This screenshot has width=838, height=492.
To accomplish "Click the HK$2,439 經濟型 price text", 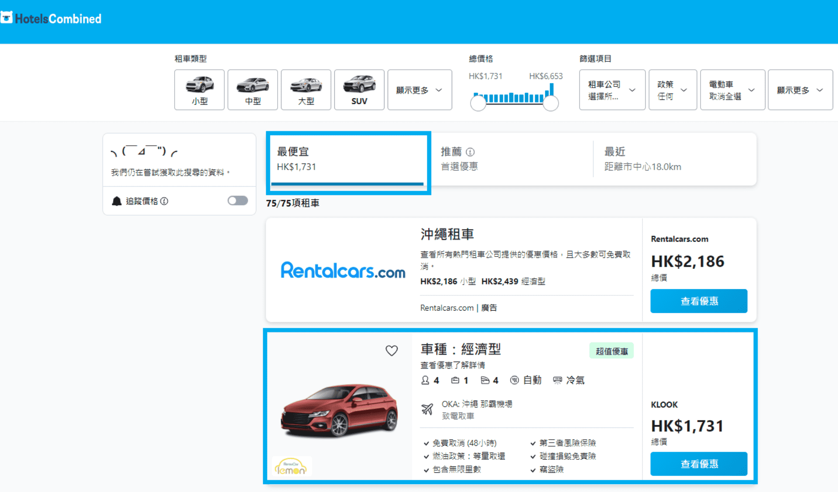I will click(513, 281).
